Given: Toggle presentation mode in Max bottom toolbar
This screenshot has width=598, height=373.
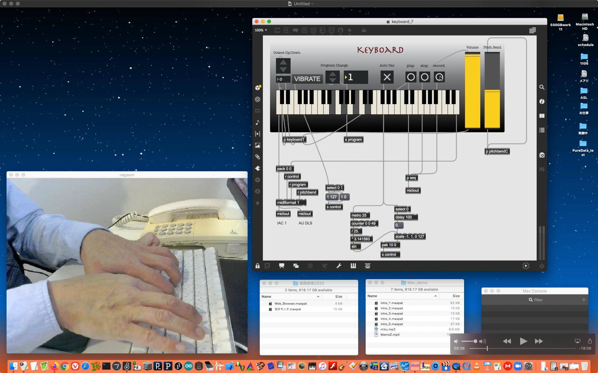Looking at the screenshot, I should (x=281, y=266).
